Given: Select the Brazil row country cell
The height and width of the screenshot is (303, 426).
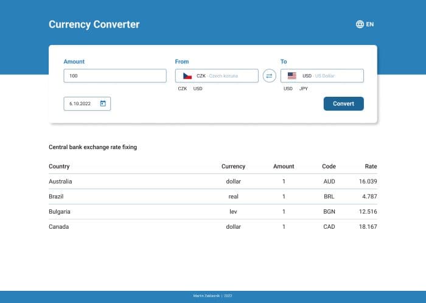Looking at the screenshot, I should pos(56,197).
